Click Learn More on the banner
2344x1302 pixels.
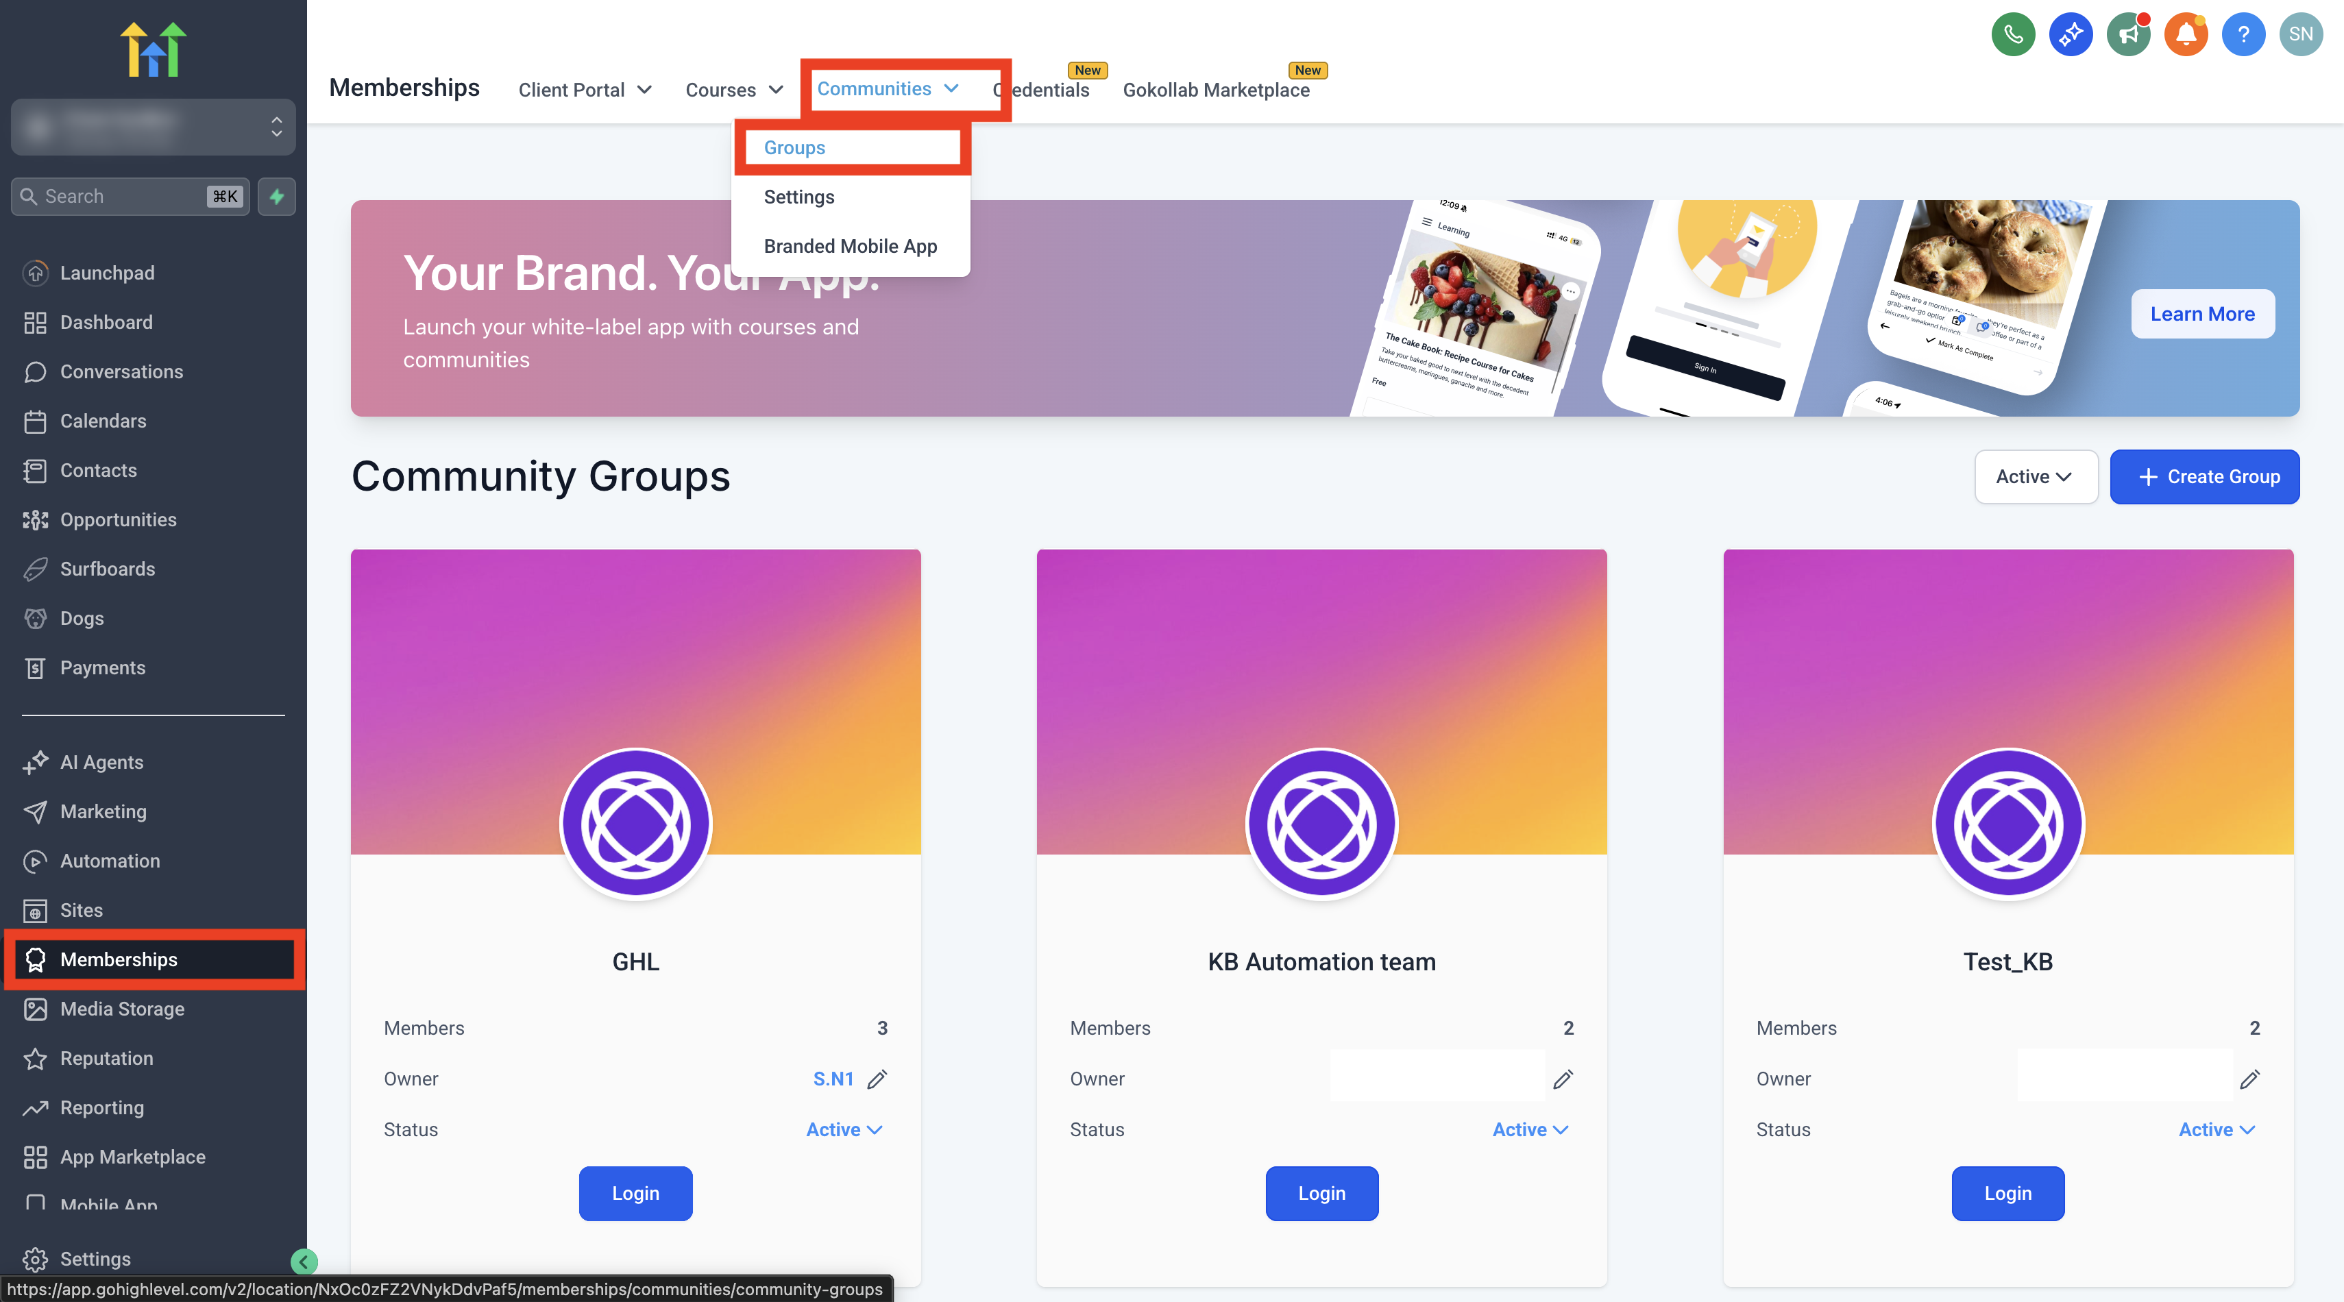click(2202, 314)
